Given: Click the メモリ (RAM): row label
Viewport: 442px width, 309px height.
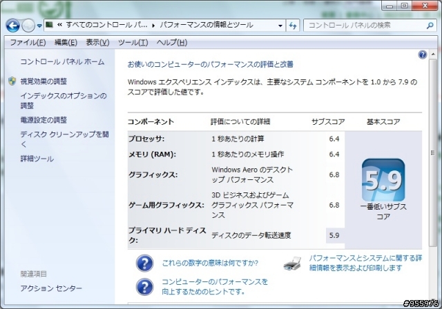Looking at the screenshot, I should tap(152, 154).
